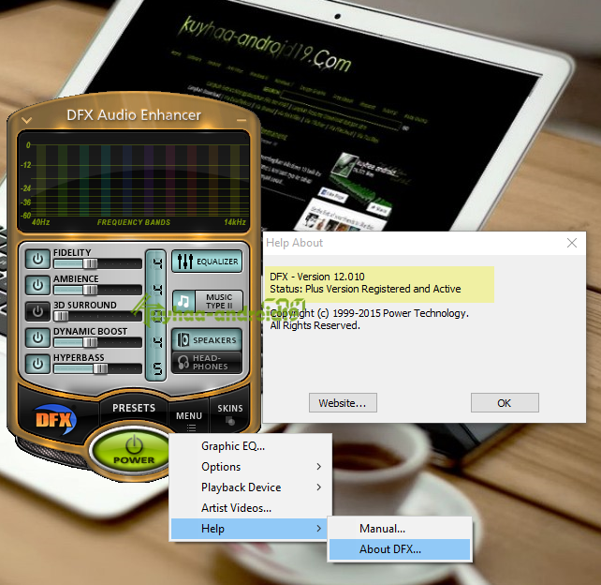Minimize the DFX Audio Enhancer window
Image resolution: width=601 pixels, height=585 pixels.
point(242,120)
